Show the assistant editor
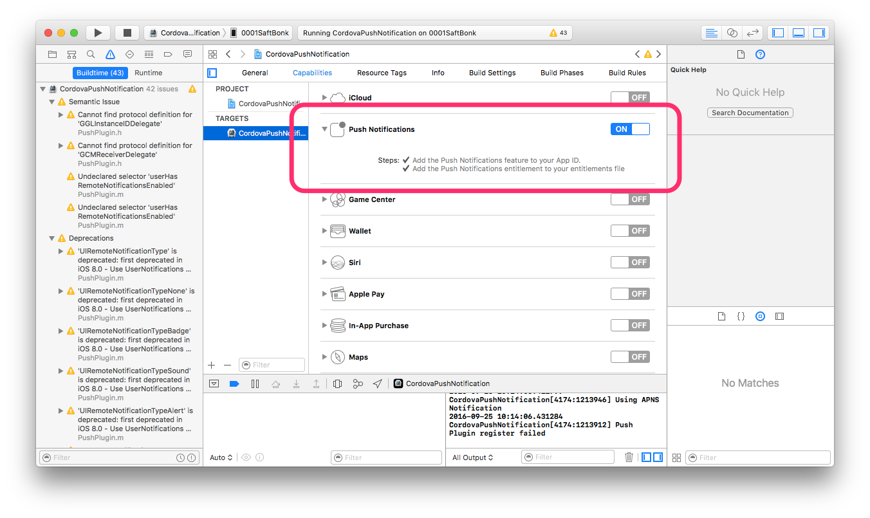This screenshot has height=518, width=870. click(732, 33)
